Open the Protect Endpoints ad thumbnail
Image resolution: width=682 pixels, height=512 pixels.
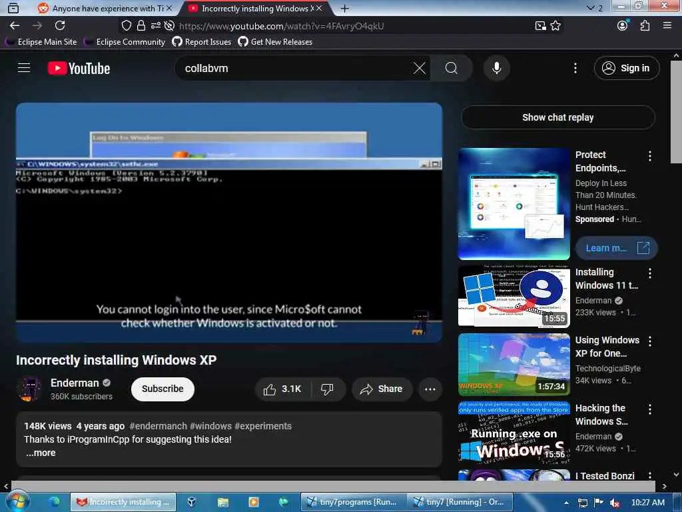tap(514, 204)
